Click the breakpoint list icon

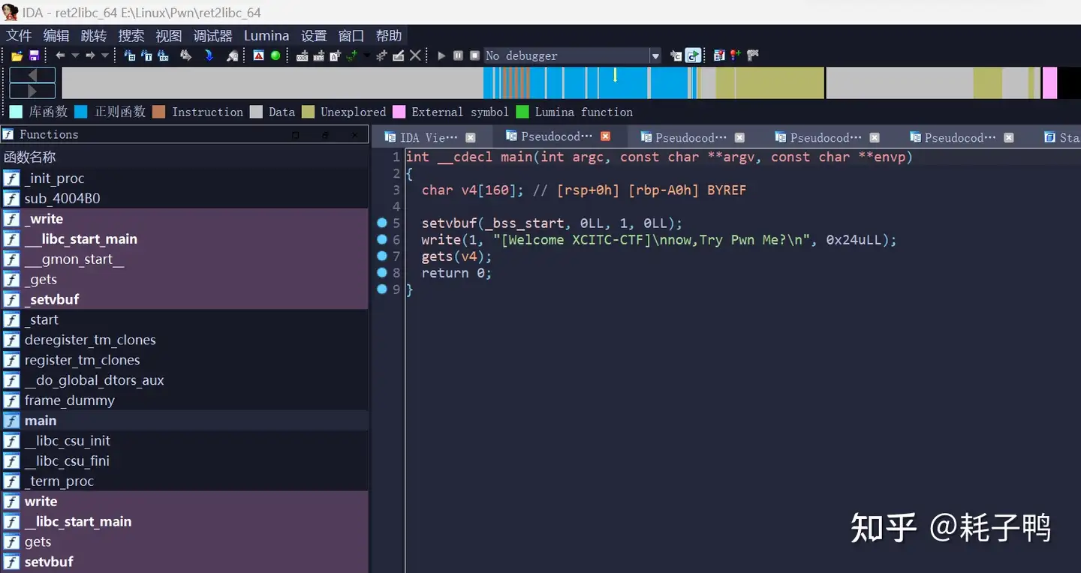pyautogui.click(x=719, y=55)
